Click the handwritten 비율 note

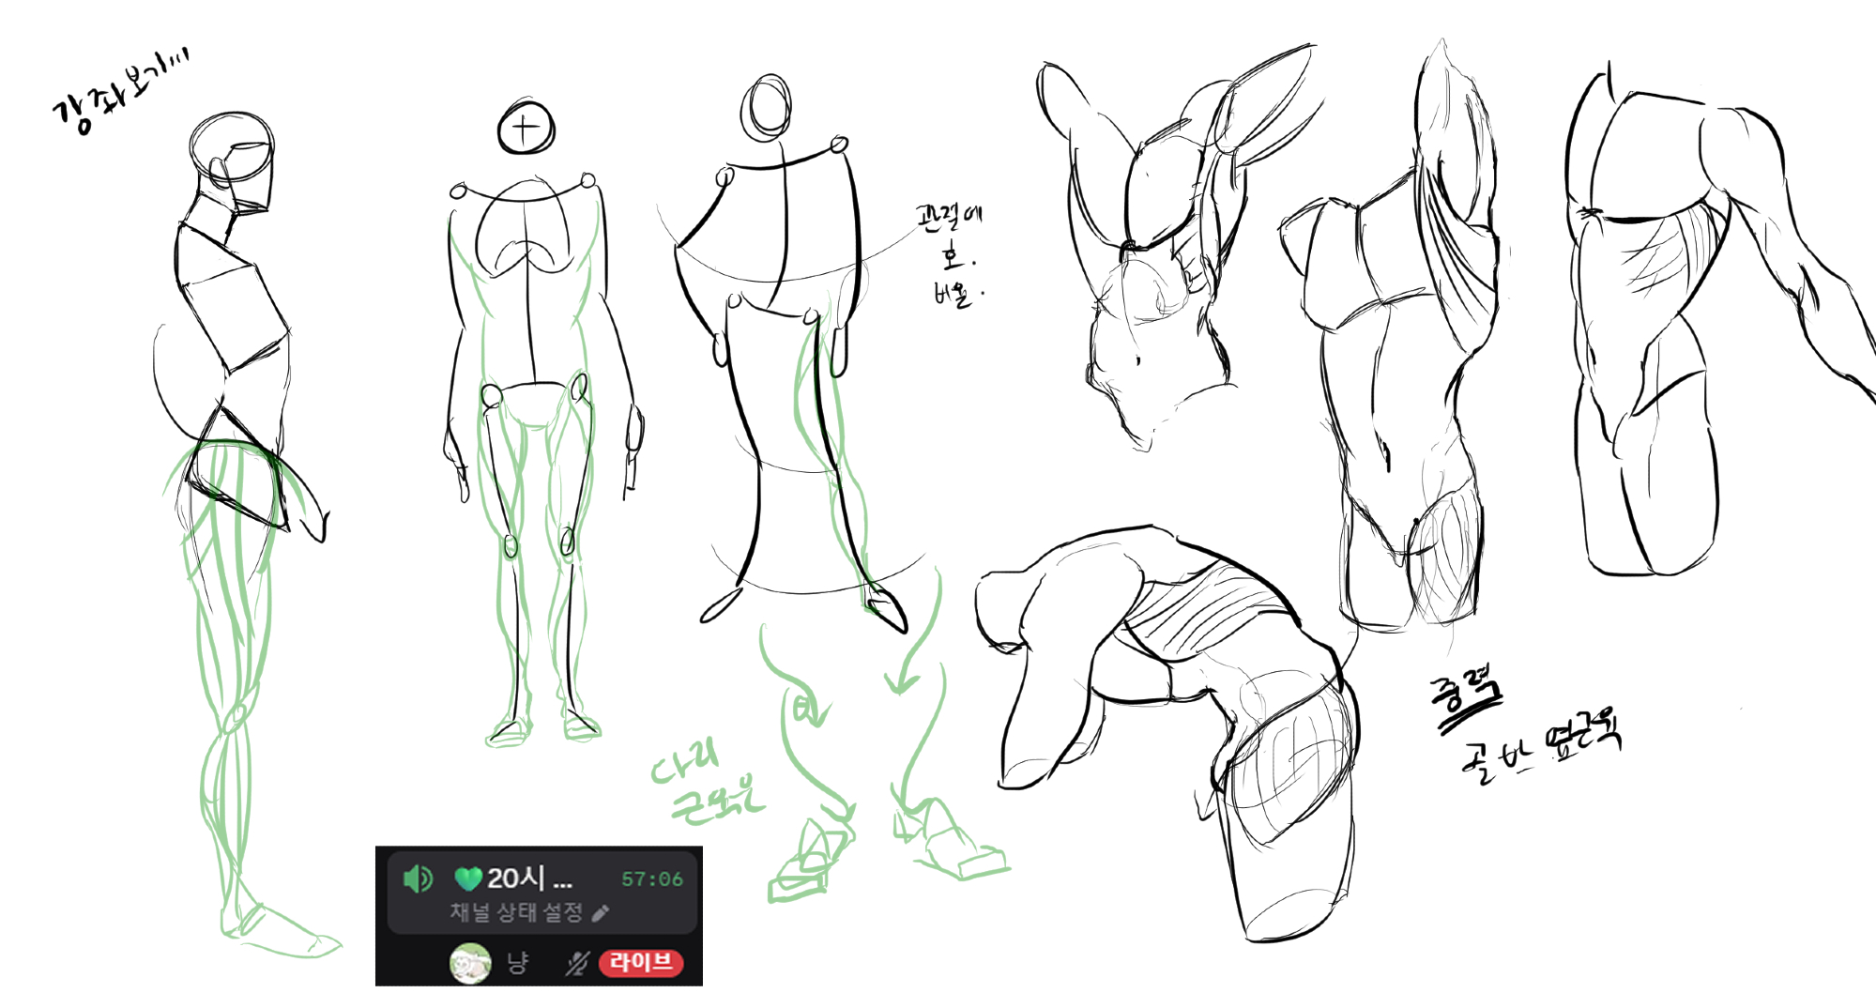tap(955, 294)
